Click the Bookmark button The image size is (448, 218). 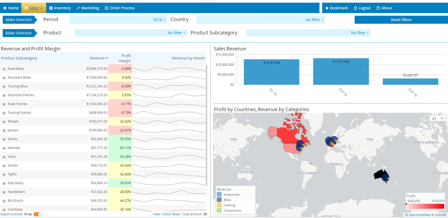tap(337, 8)
